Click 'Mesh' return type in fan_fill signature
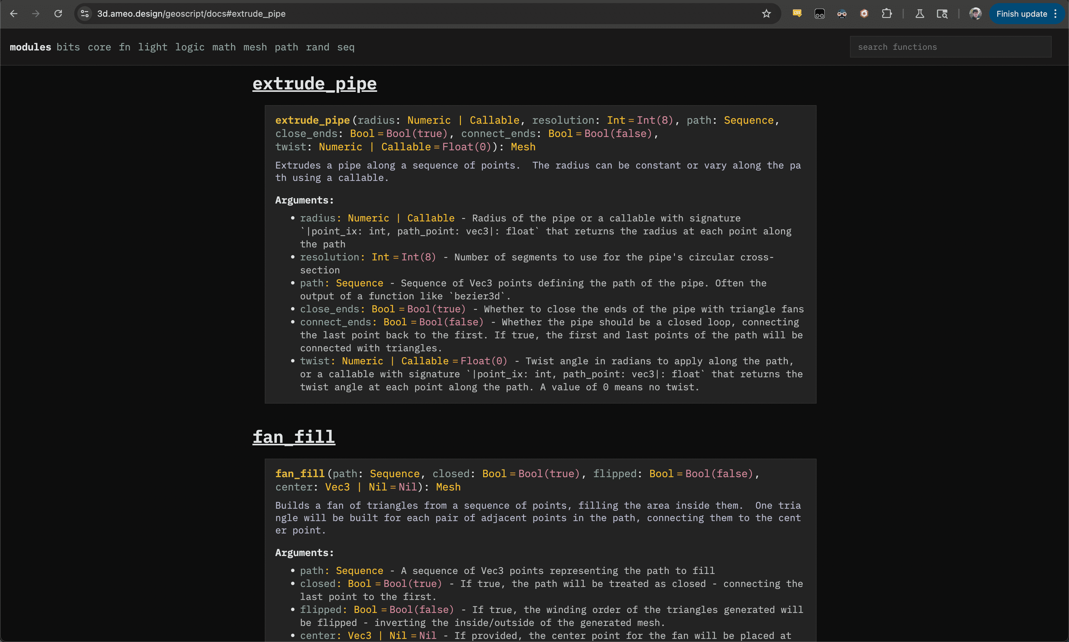1069x642 pixels. click(448, 487)
